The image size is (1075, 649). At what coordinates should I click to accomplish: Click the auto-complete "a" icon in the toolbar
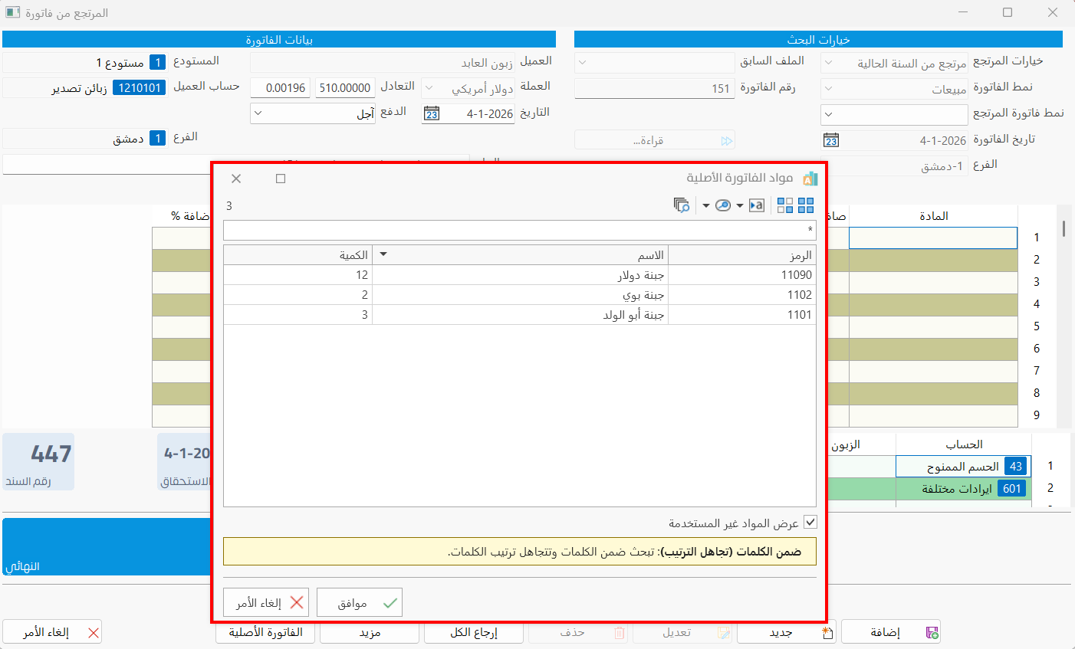(758, 205)
